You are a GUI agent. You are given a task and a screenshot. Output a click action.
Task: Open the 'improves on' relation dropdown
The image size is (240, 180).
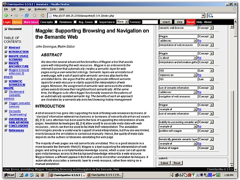tap(178, 75)
